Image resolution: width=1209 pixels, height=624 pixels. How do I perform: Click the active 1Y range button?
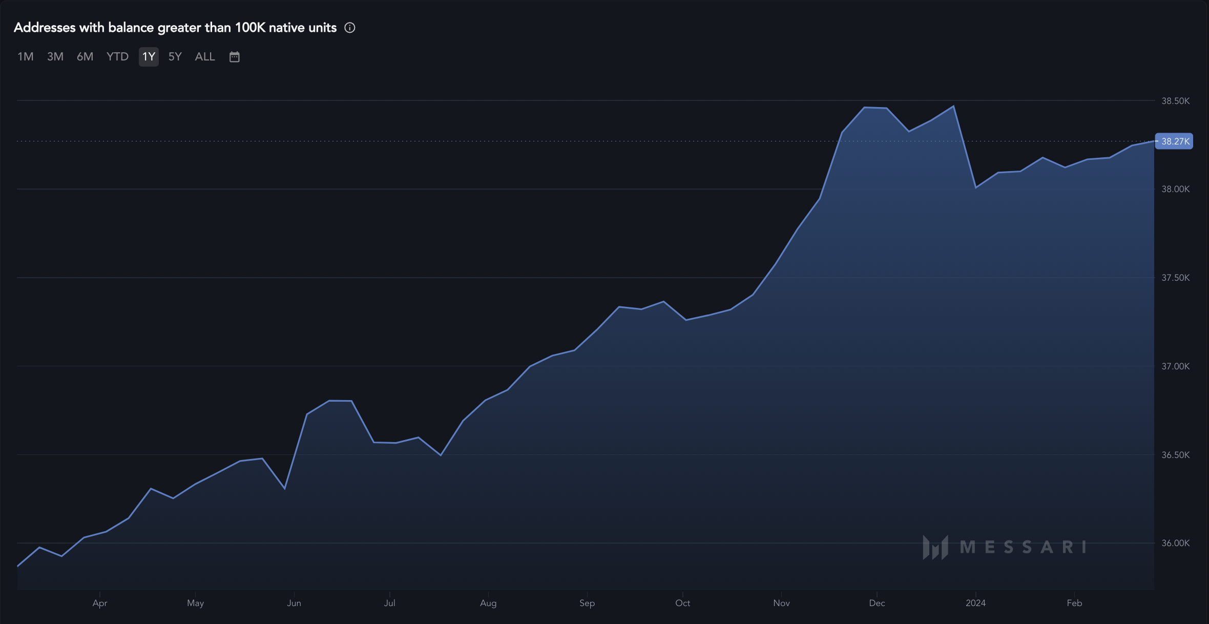pyautogui.click(x=149, y=57)
